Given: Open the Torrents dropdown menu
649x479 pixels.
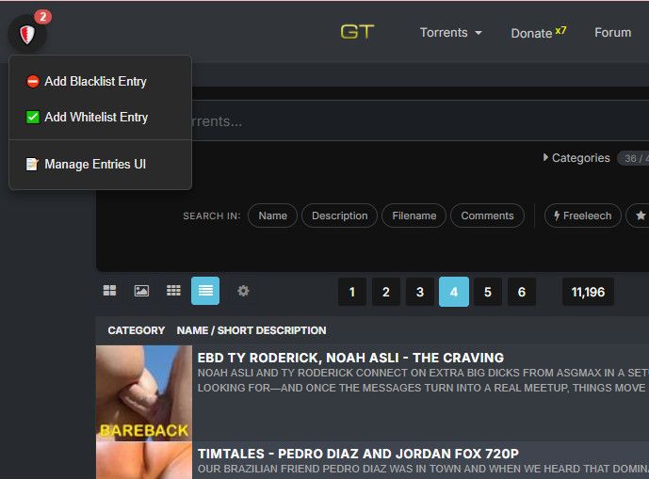Looking at the screenshot, I should 451,33.
